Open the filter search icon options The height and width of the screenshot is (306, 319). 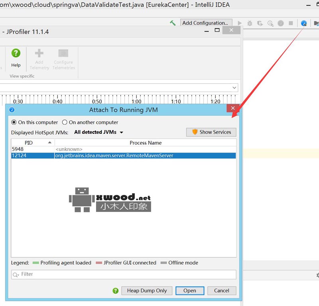click(x=16, y=275)
